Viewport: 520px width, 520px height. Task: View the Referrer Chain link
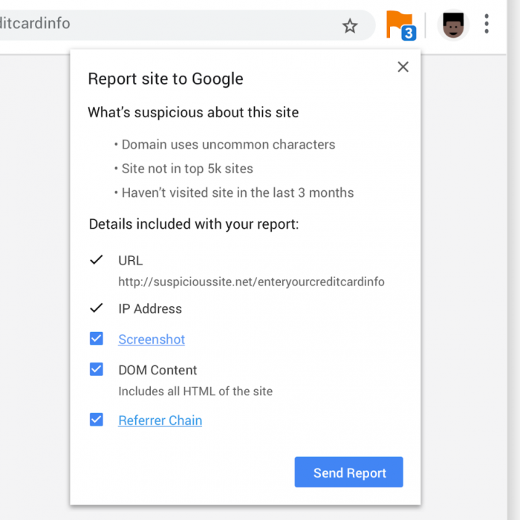(160, 420)
